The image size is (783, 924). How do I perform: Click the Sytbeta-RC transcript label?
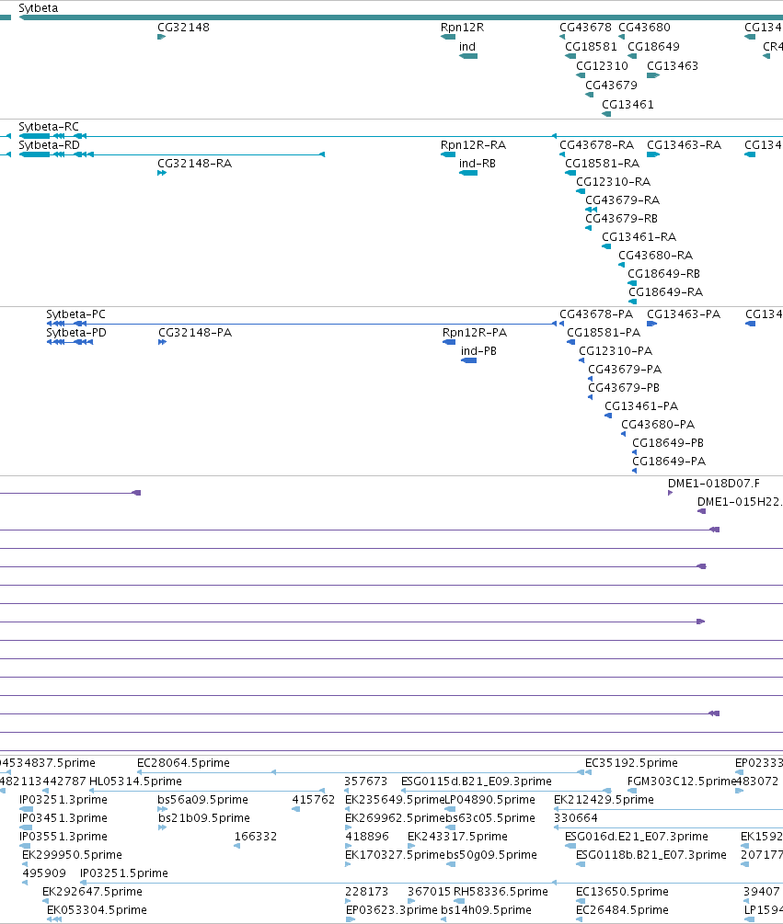click(49, 127)
